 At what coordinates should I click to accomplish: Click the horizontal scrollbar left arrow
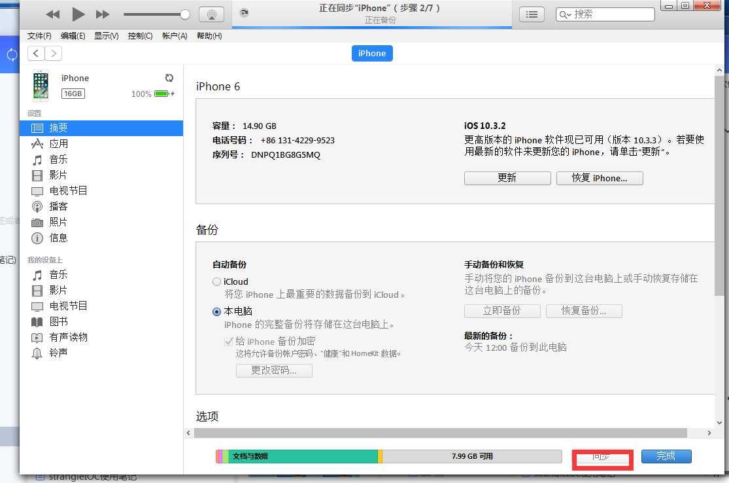[188, 433]
